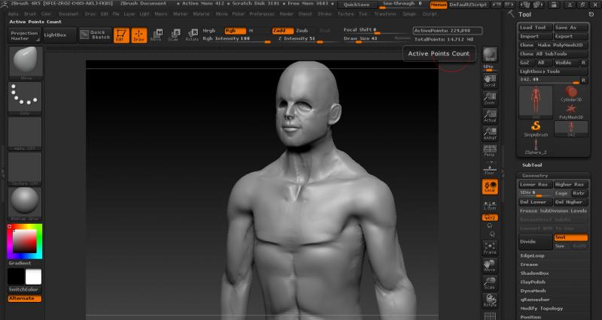Expand the ClayPolish section
The width and height of the screenshot is (602, 320).
click(x=533, y=282)
